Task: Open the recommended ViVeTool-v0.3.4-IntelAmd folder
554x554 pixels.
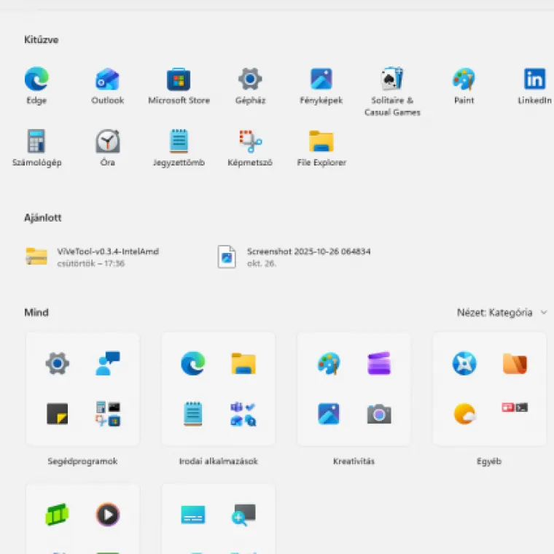Action: click(x=93, y=257)
